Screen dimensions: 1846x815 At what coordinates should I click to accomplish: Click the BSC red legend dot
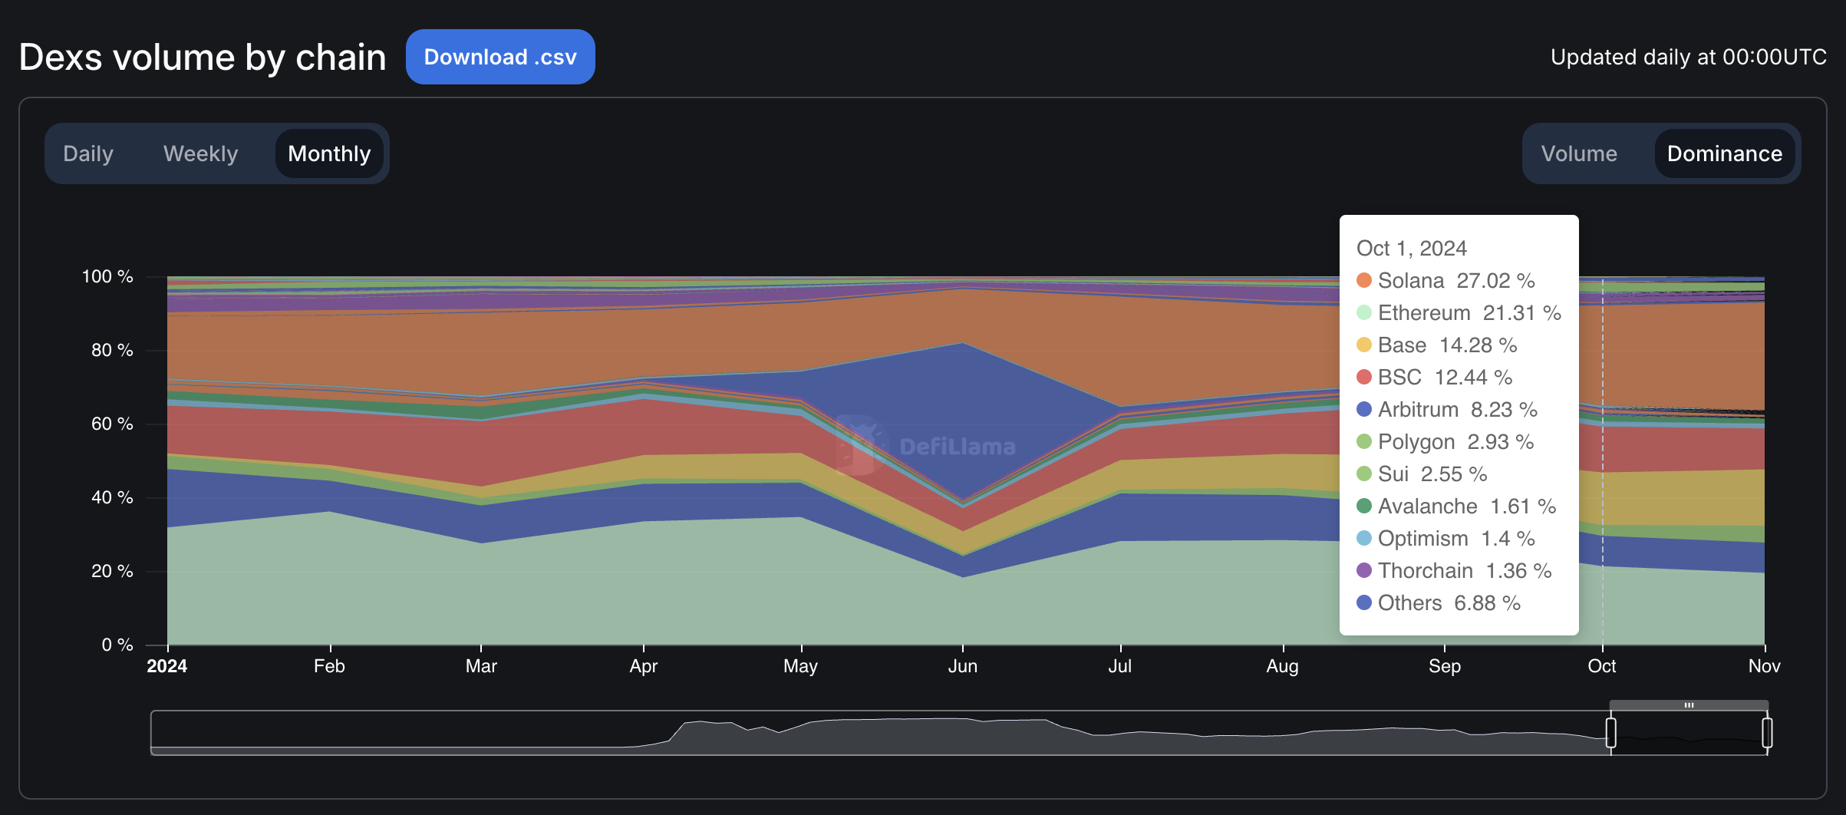click(1365, 378)
